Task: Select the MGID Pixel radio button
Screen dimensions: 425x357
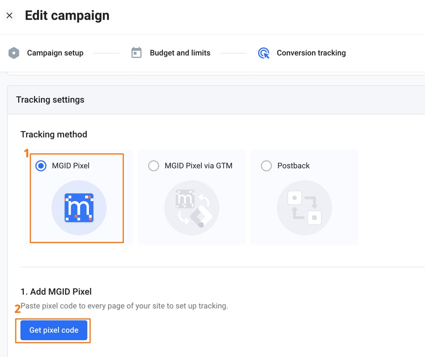Action: point(40,166)
